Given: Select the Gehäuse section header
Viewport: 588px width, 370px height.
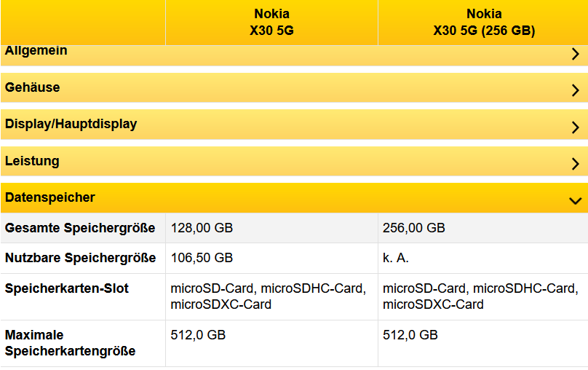Looking at the screenshot, I should pos(33,87).
